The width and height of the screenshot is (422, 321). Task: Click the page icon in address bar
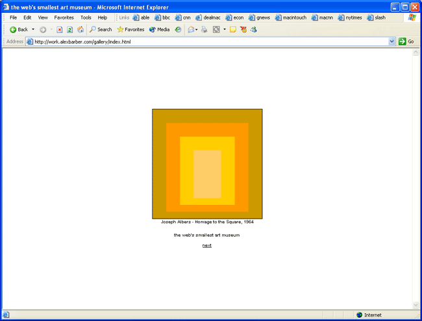click(30, 42)
